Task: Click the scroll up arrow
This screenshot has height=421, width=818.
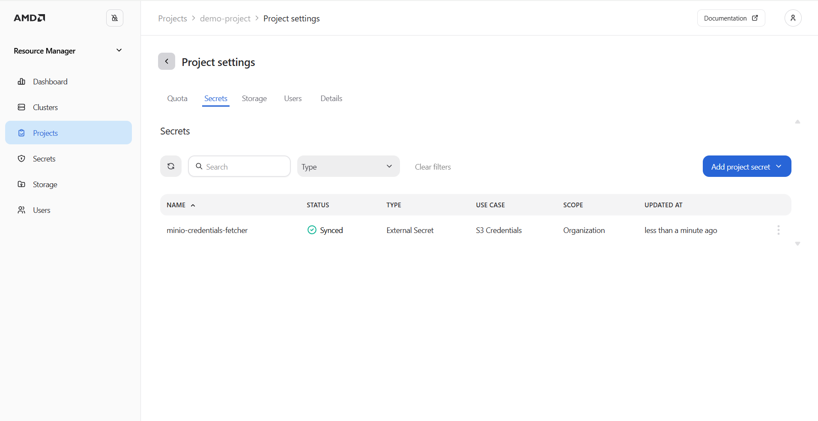Action: click(x=797, y=122)
